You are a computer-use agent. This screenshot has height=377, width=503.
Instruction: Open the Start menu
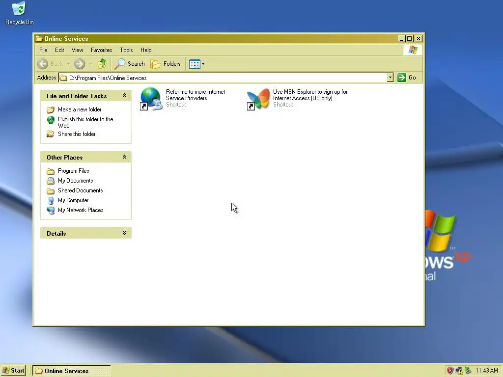(x=13, y=371)
